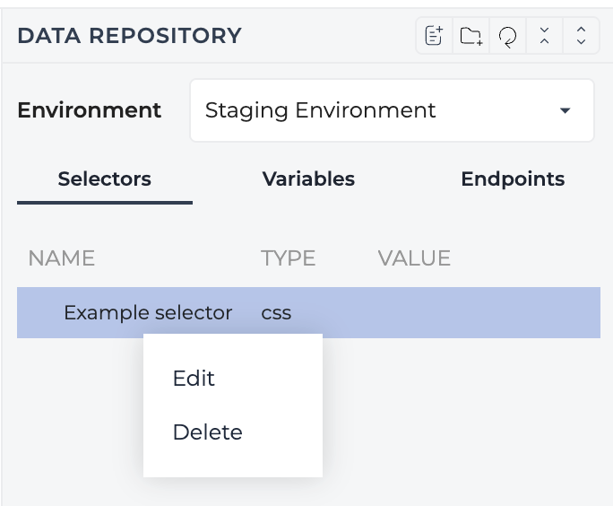
Task: Open the Endpoints tab
Action: (513, 179)
